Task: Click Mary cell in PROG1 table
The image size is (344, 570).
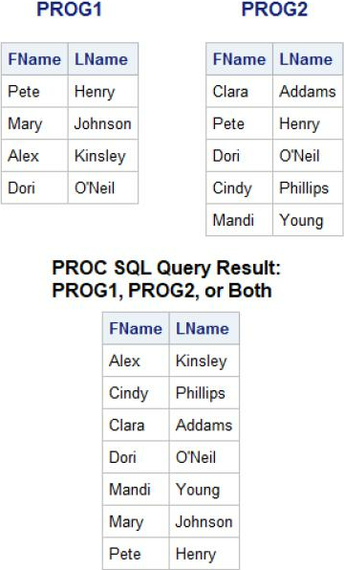Action: point(34,123)
